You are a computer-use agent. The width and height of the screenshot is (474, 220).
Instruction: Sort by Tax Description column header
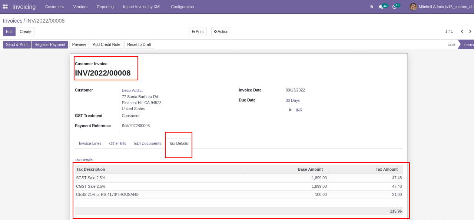tap(160, 169)
